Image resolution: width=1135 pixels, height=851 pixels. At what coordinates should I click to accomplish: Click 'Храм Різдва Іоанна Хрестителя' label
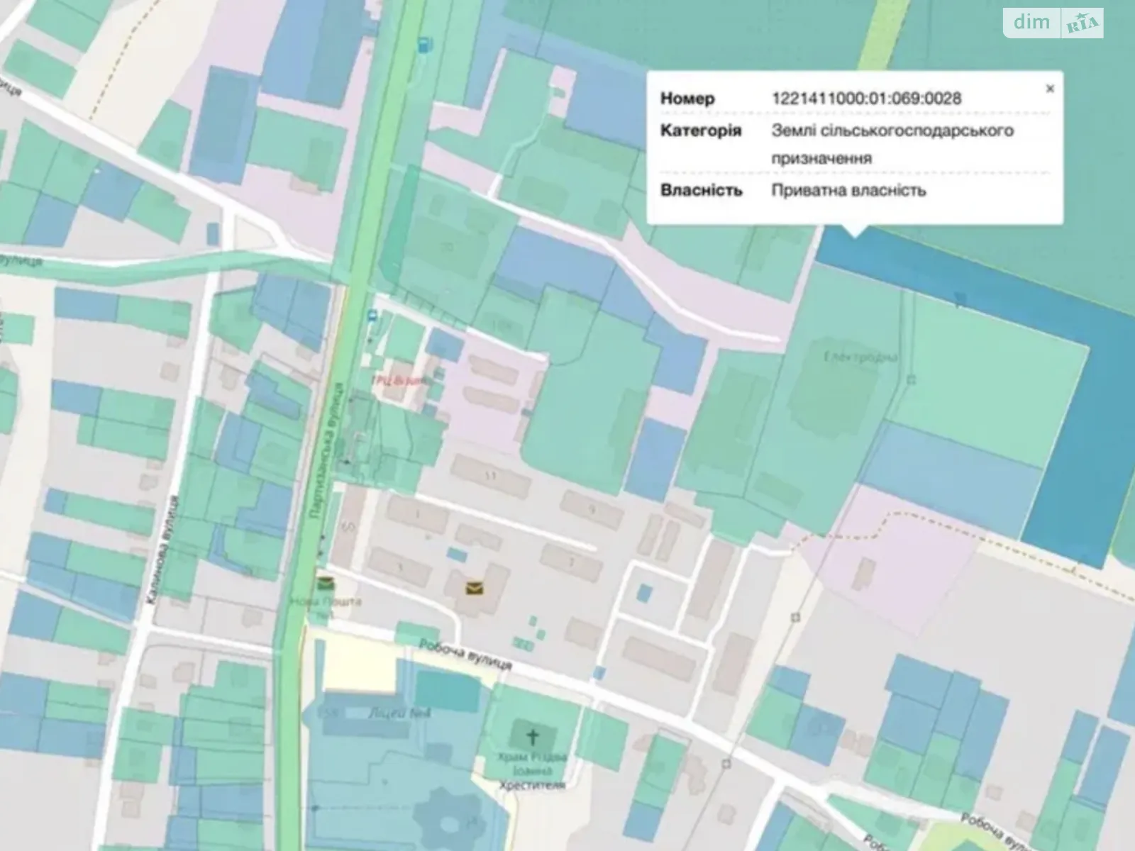(531, 772)
